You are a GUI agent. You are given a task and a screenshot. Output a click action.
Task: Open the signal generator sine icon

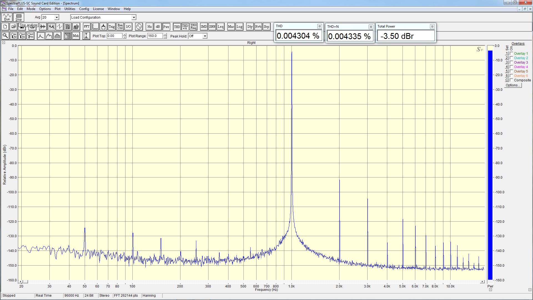[139, 27]
